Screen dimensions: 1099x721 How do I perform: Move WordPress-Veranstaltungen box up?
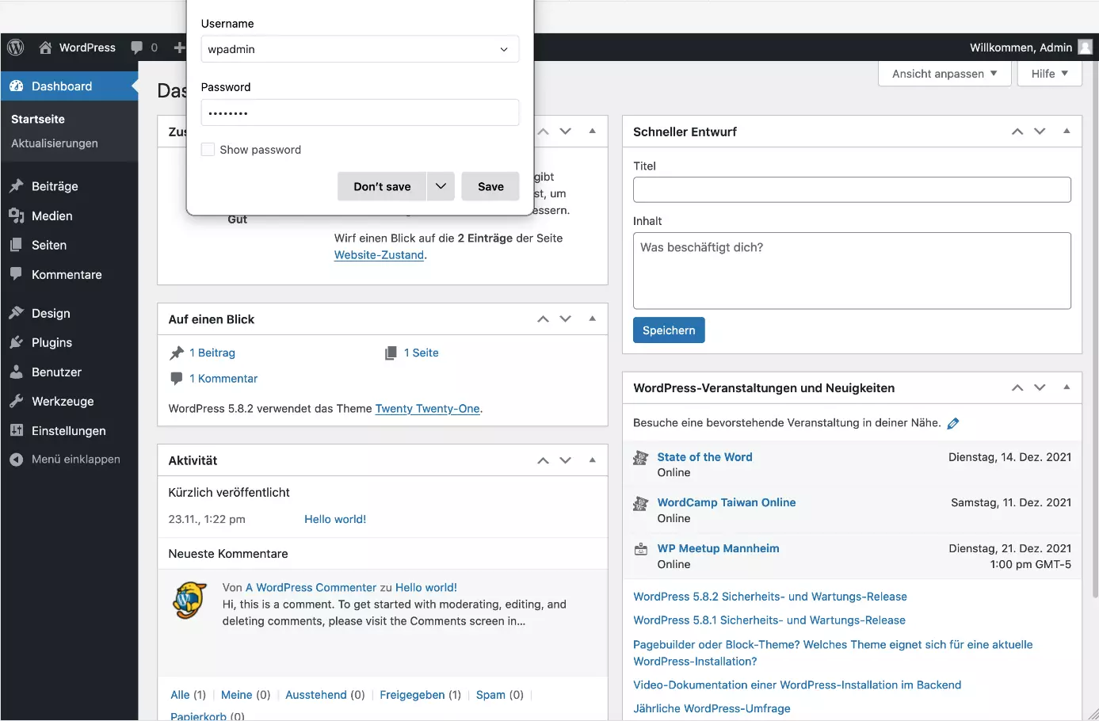pyautogui.click(x=1017, y=387)
